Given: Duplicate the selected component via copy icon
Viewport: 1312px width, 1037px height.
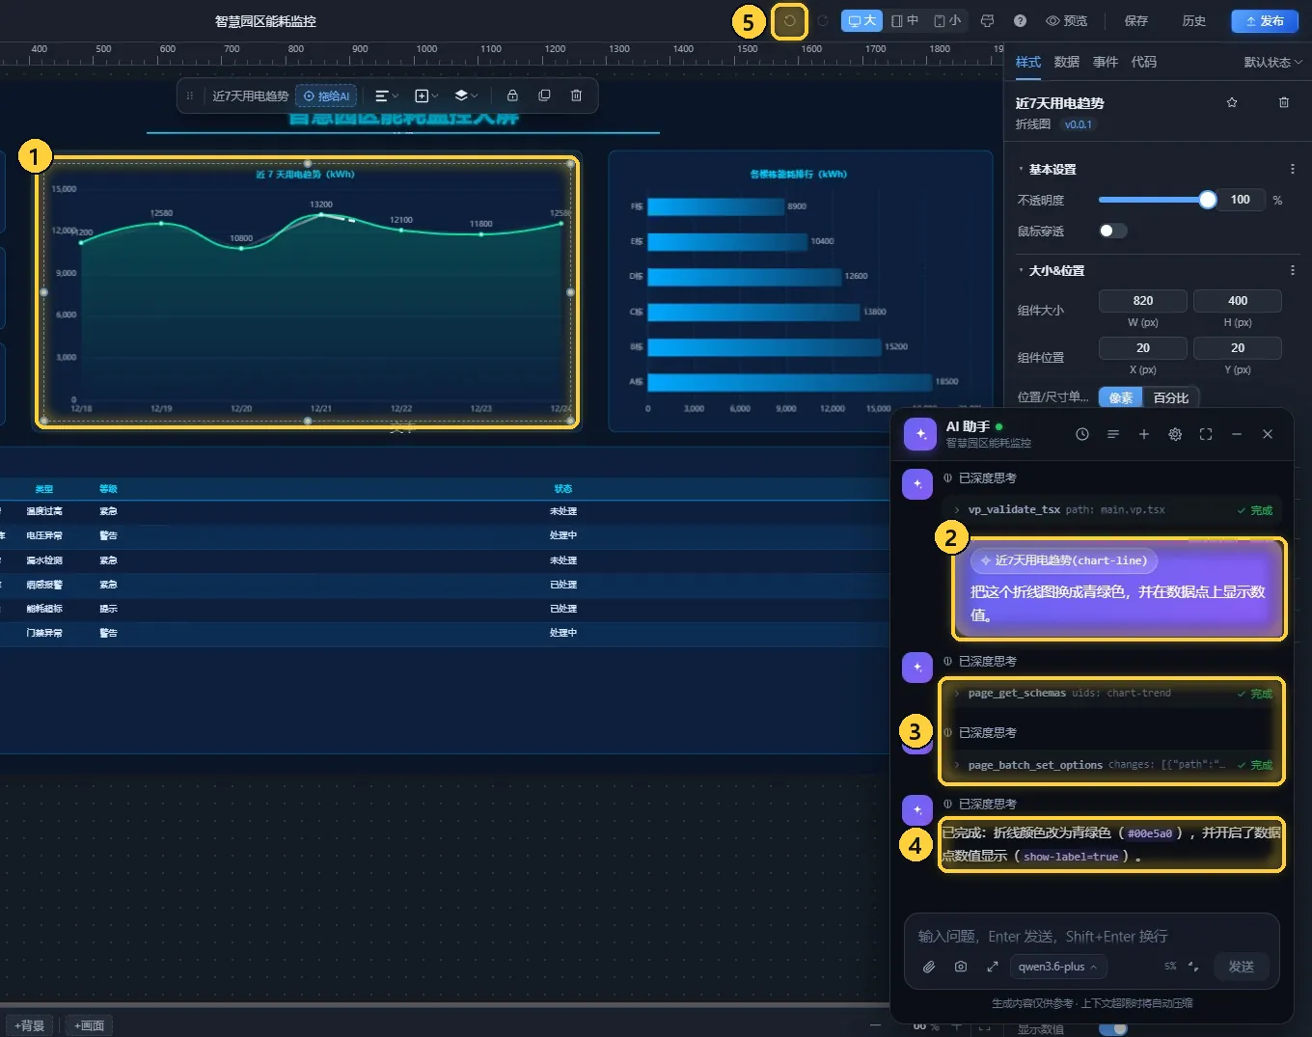Looking at the screenshot, I should tap(544, 96).
